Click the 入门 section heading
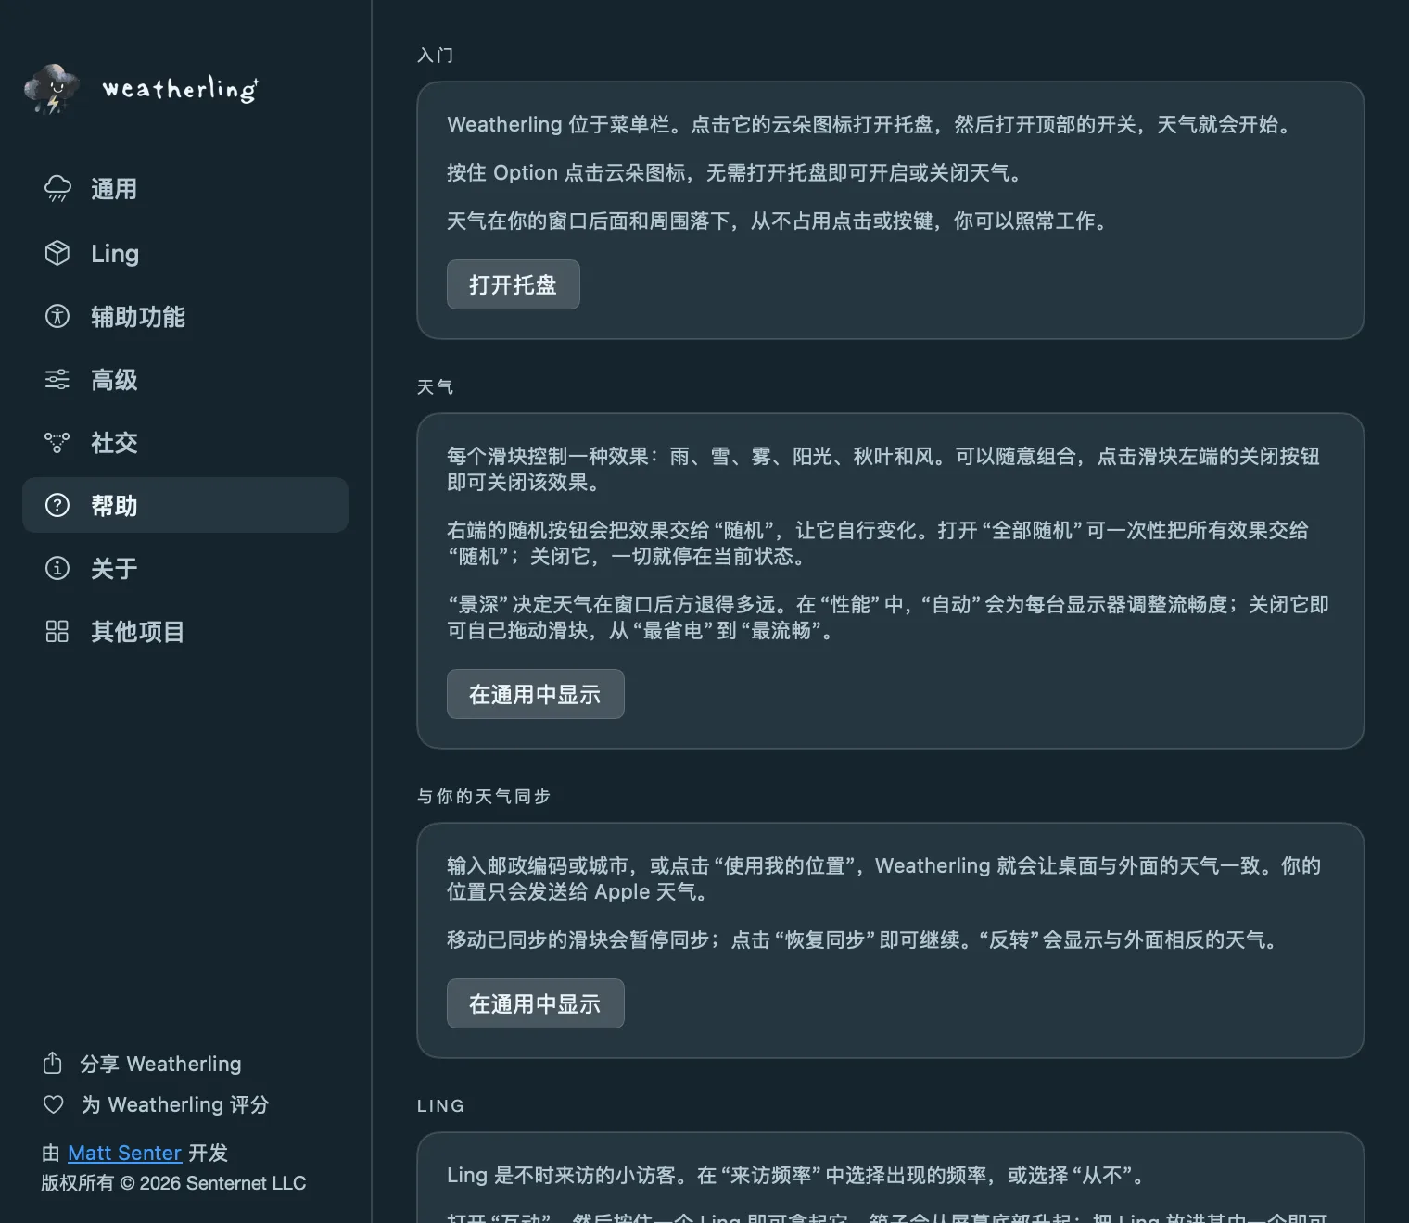 [436, 56]
